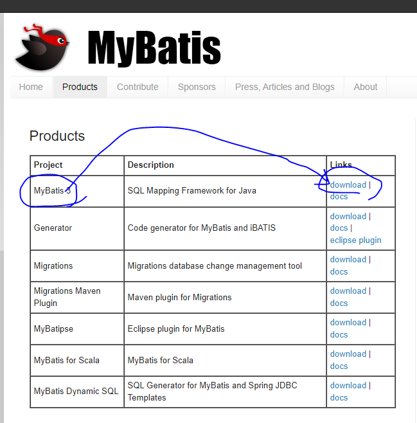The height and width of the screenshot is (423, 417).
Task: Open MyBatis for Scala docs link
Action: click(x=339, y=366)
